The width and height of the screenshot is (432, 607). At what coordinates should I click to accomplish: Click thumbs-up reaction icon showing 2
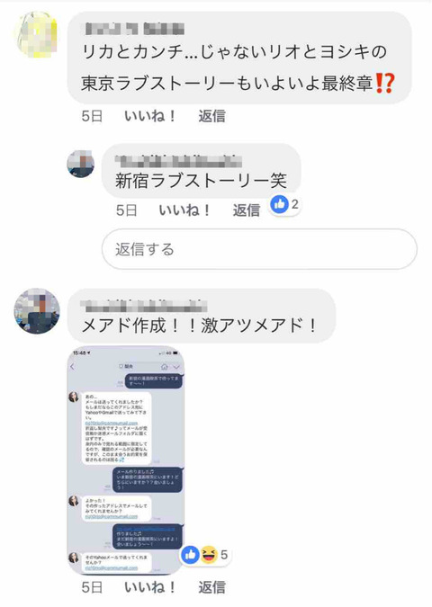279,204
